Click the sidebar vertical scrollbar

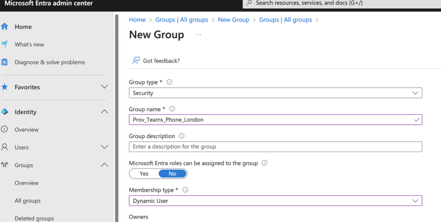pos(116,118)
